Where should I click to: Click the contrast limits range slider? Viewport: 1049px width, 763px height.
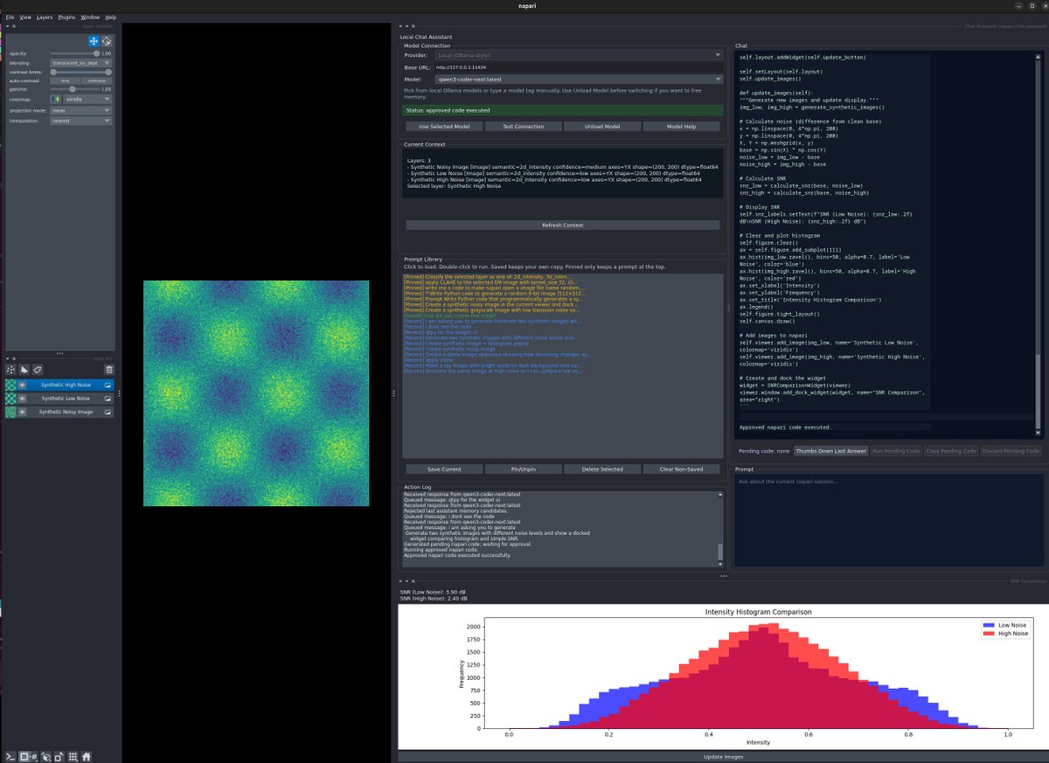80,72
